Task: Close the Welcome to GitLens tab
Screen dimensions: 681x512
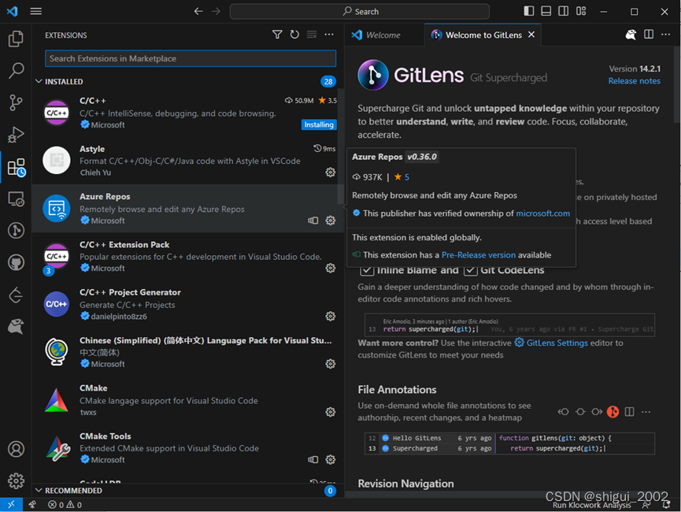Action: pos(531,35)
